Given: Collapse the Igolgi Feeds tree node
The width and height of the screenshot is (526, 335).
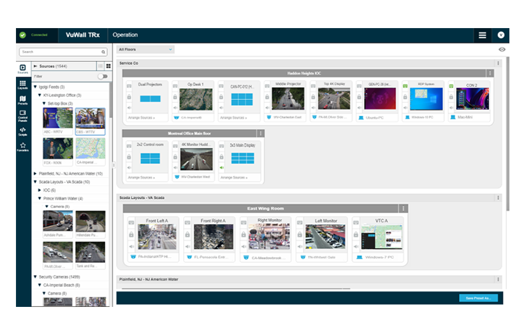Looking at the screenshot, I should pos(35,87).
